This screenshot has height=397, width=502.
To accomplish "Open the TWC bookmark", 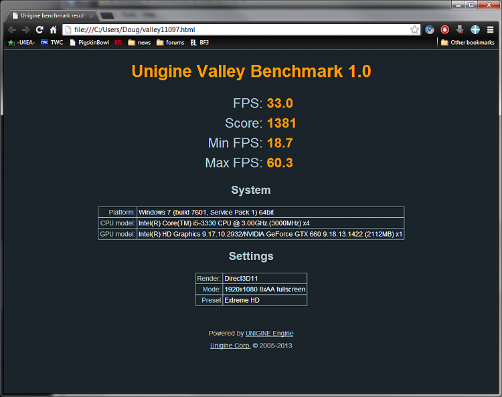I will [x=52, y=43].
